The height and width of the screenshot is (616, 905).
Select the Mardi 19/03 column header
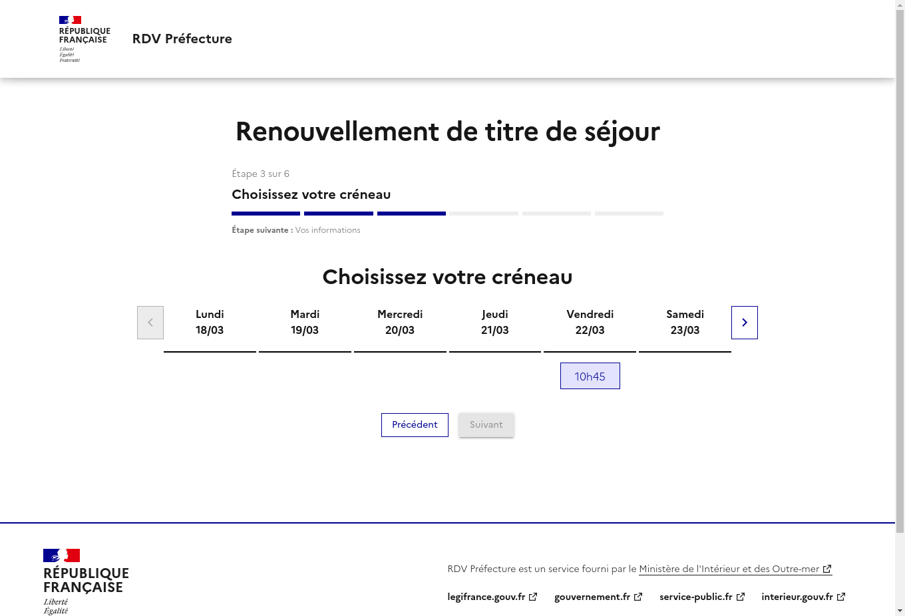click(x=305, y=322)
